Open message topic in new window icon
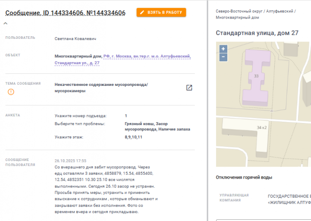Screen dimensions: 311x221 click(x=189, y=88)
